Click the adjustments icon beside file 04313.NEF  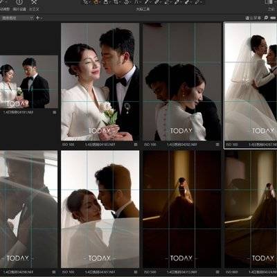click(217, 272)
